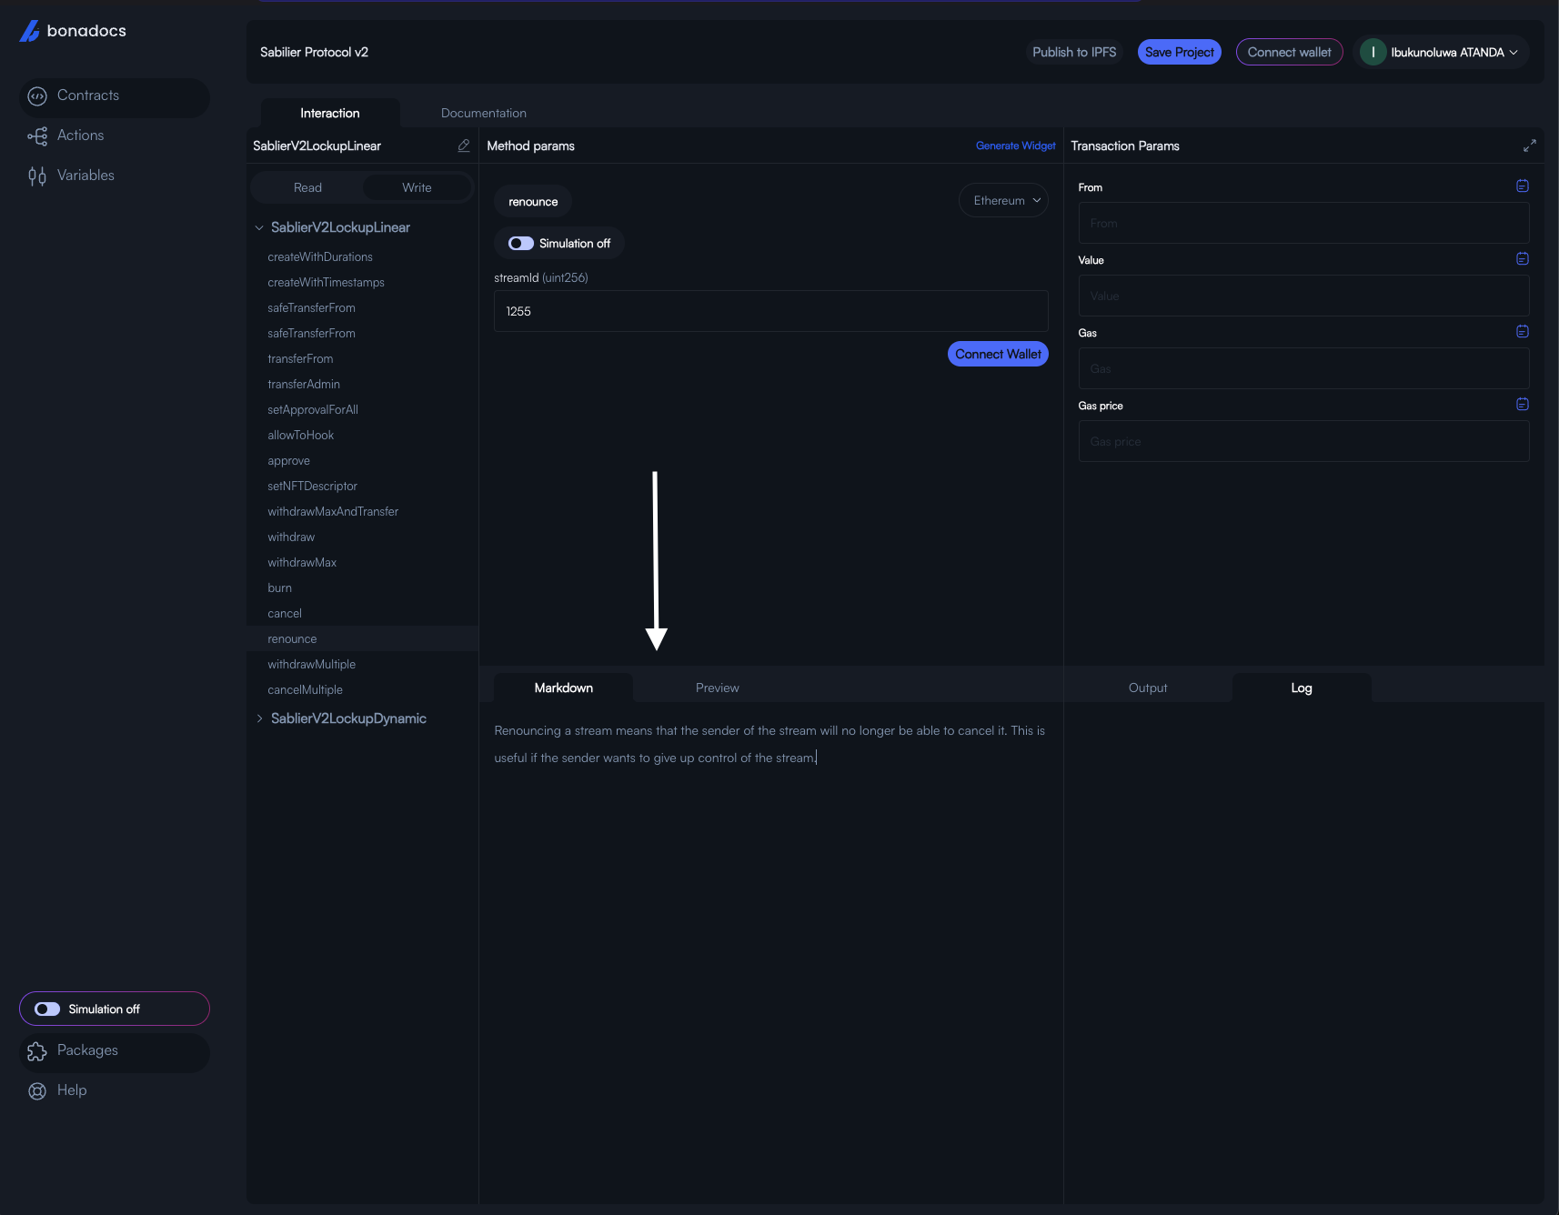
Task: Select allowToHook method
Action: point(300,436)
